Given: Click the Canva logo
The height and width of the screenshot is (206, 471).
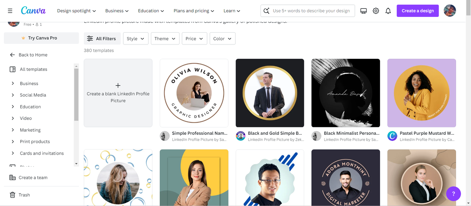Looking at the screenshot, I should coord(33,11).
